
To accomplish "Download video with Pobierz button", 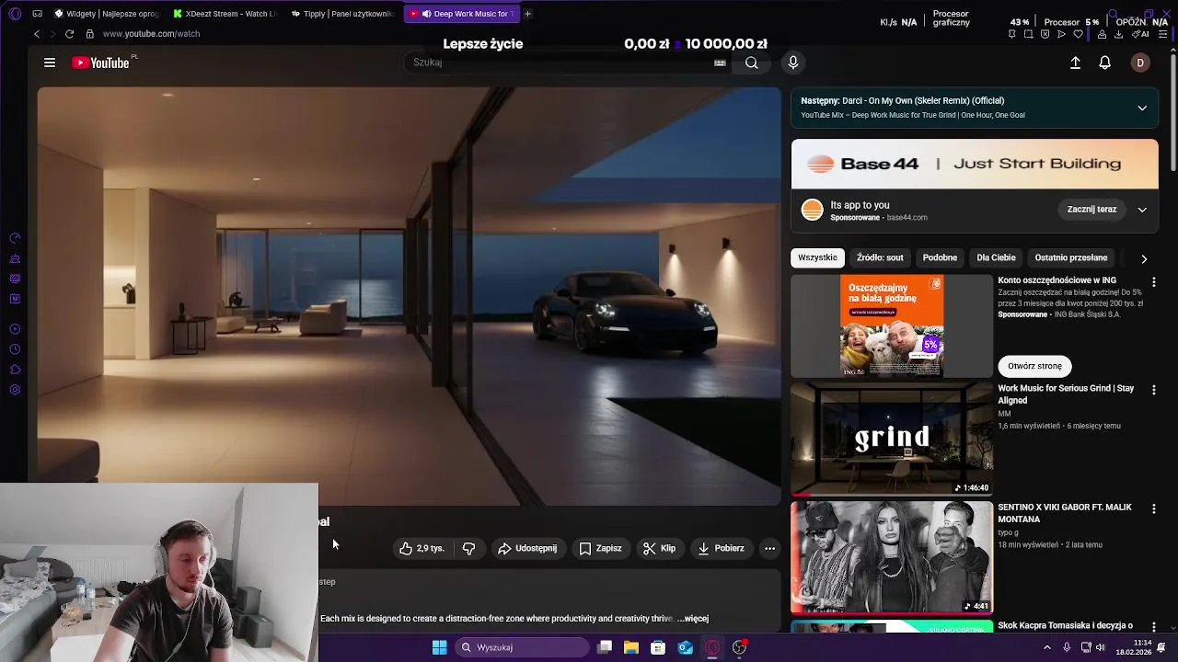I will coord(721,548).
